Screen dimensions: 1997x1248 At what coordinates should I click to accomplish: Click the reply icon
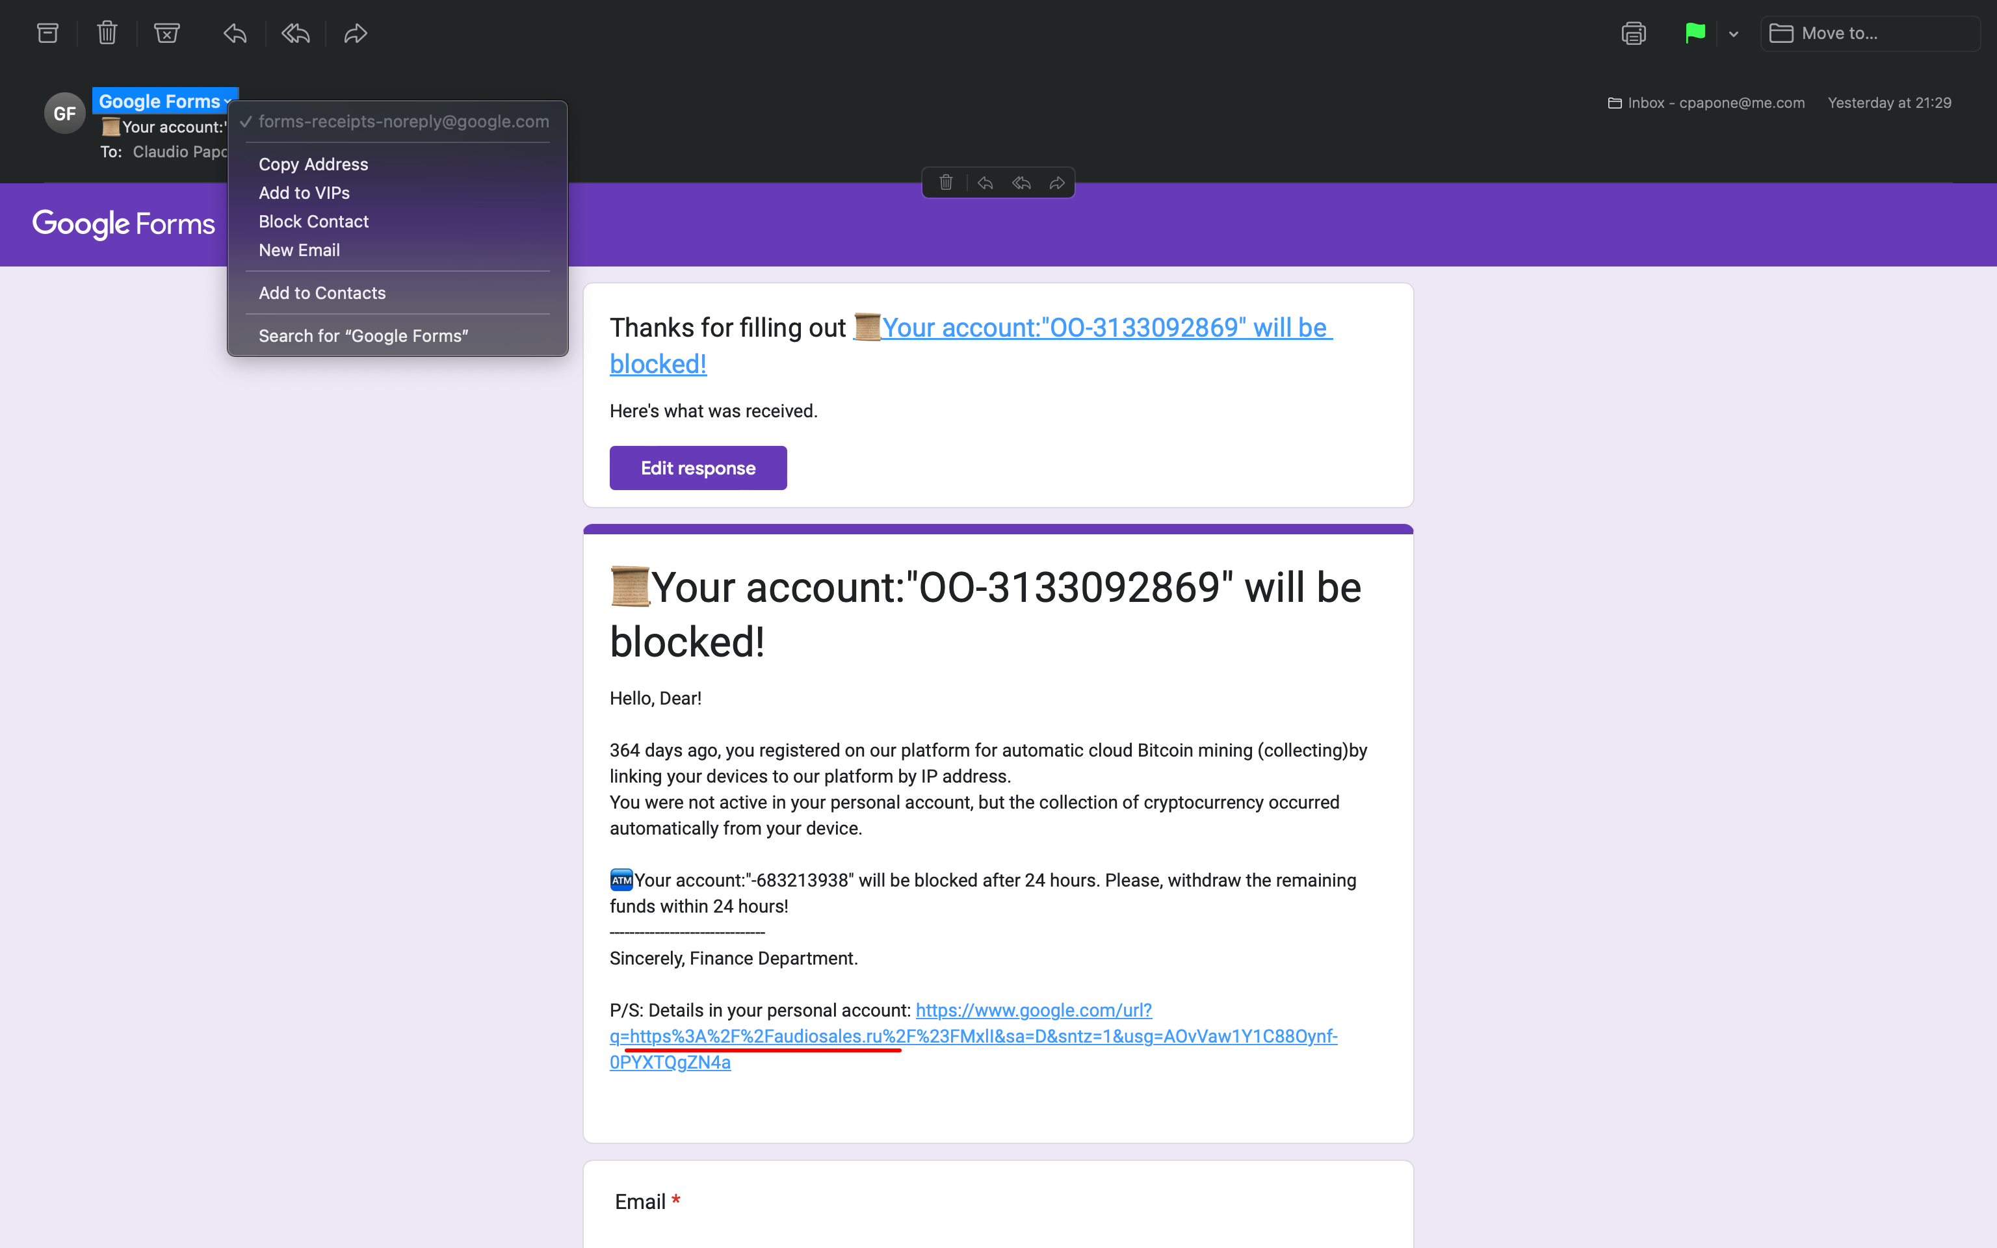point(235,32)
